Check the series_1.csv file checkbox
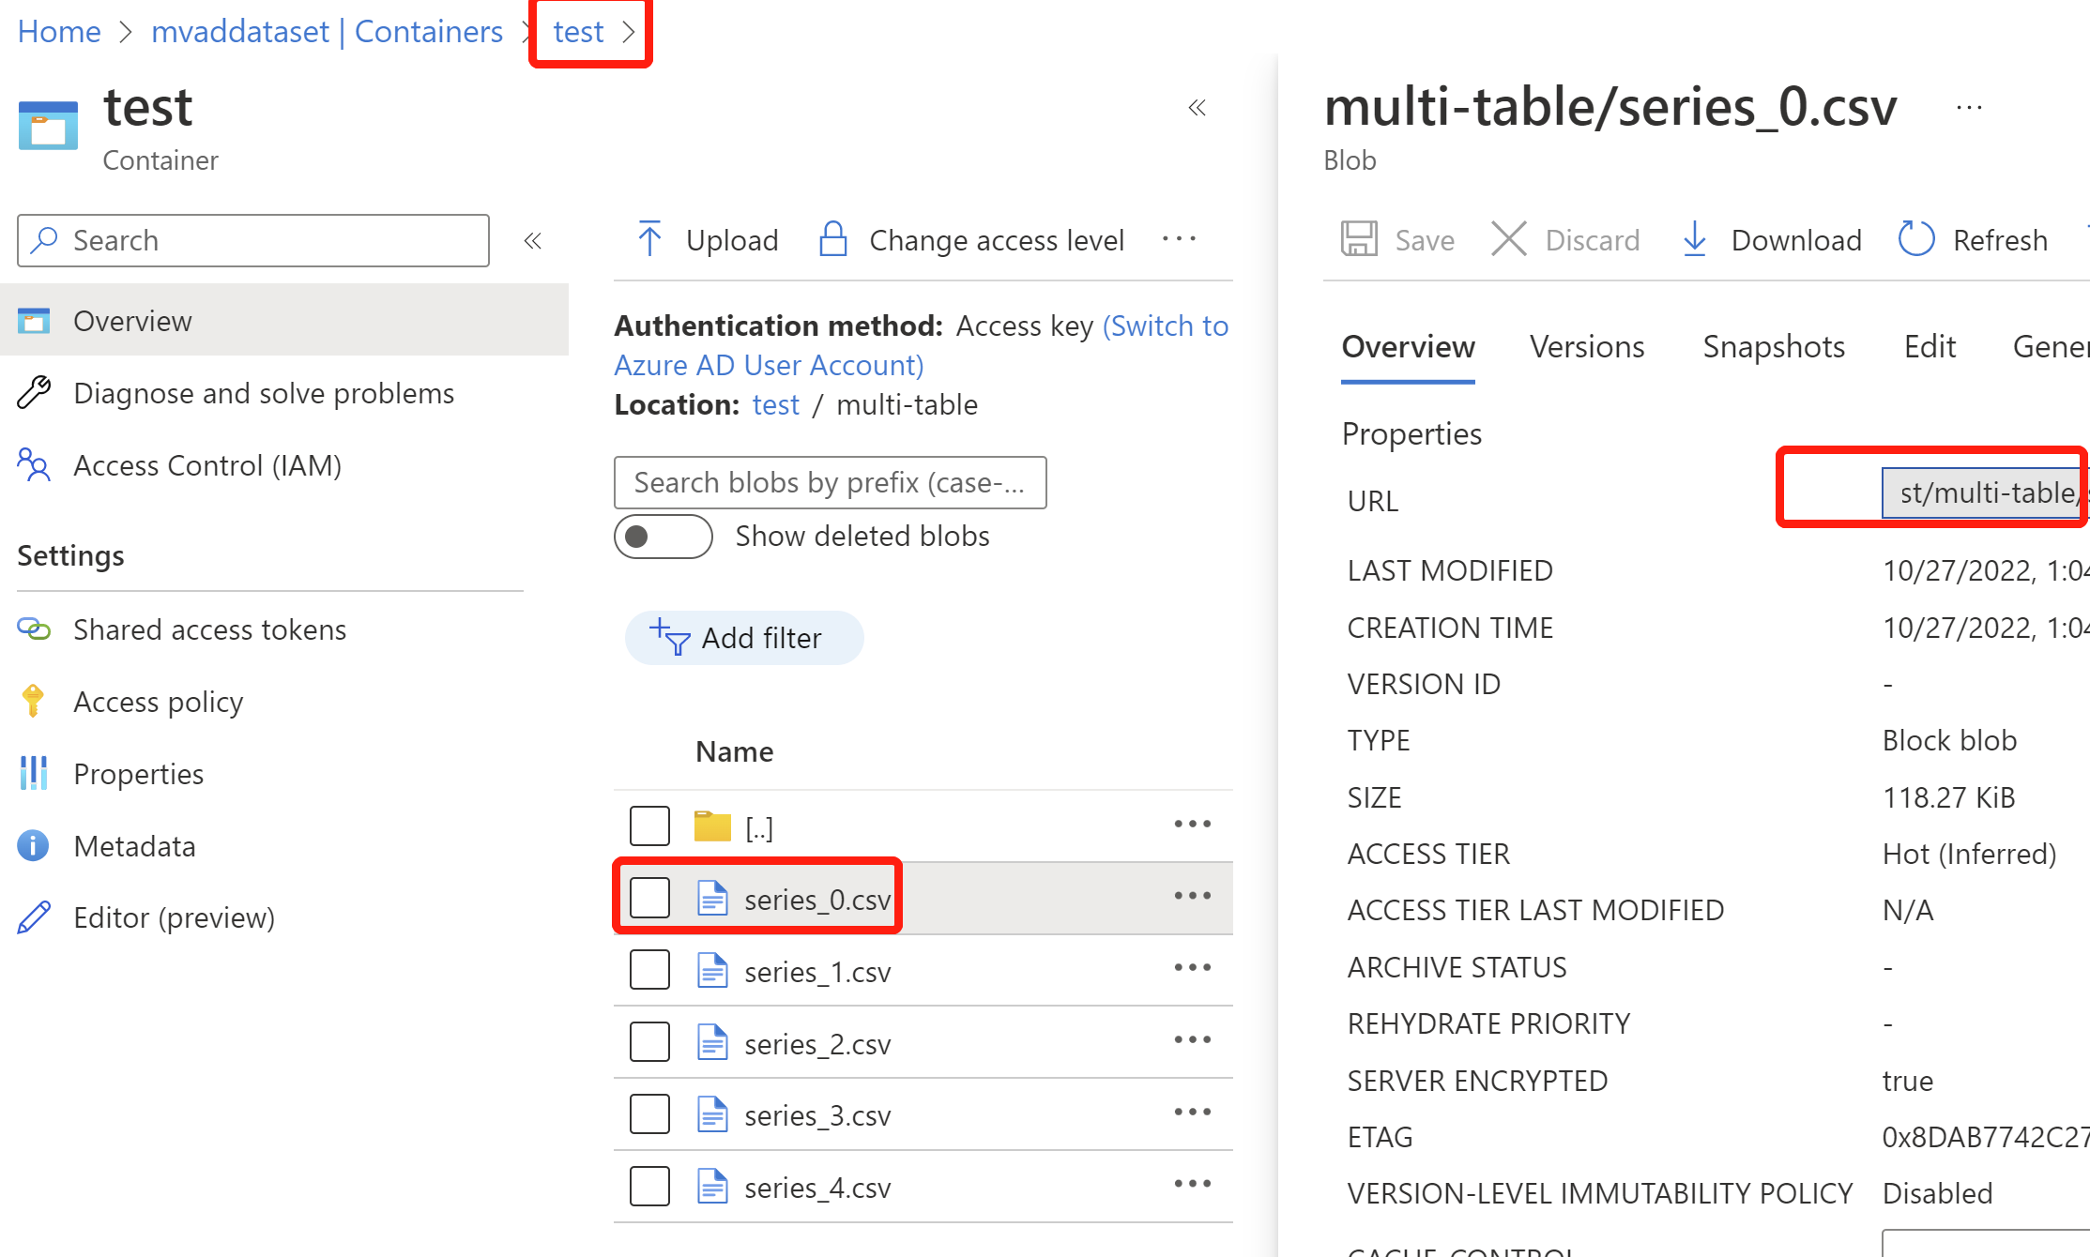 click(647, 970)
